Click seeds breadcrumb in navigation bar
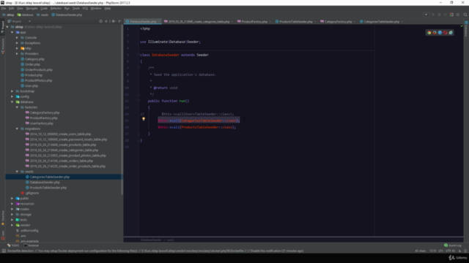Image resolution: width=469 pixels, height=263 pixels. (43, 15)
